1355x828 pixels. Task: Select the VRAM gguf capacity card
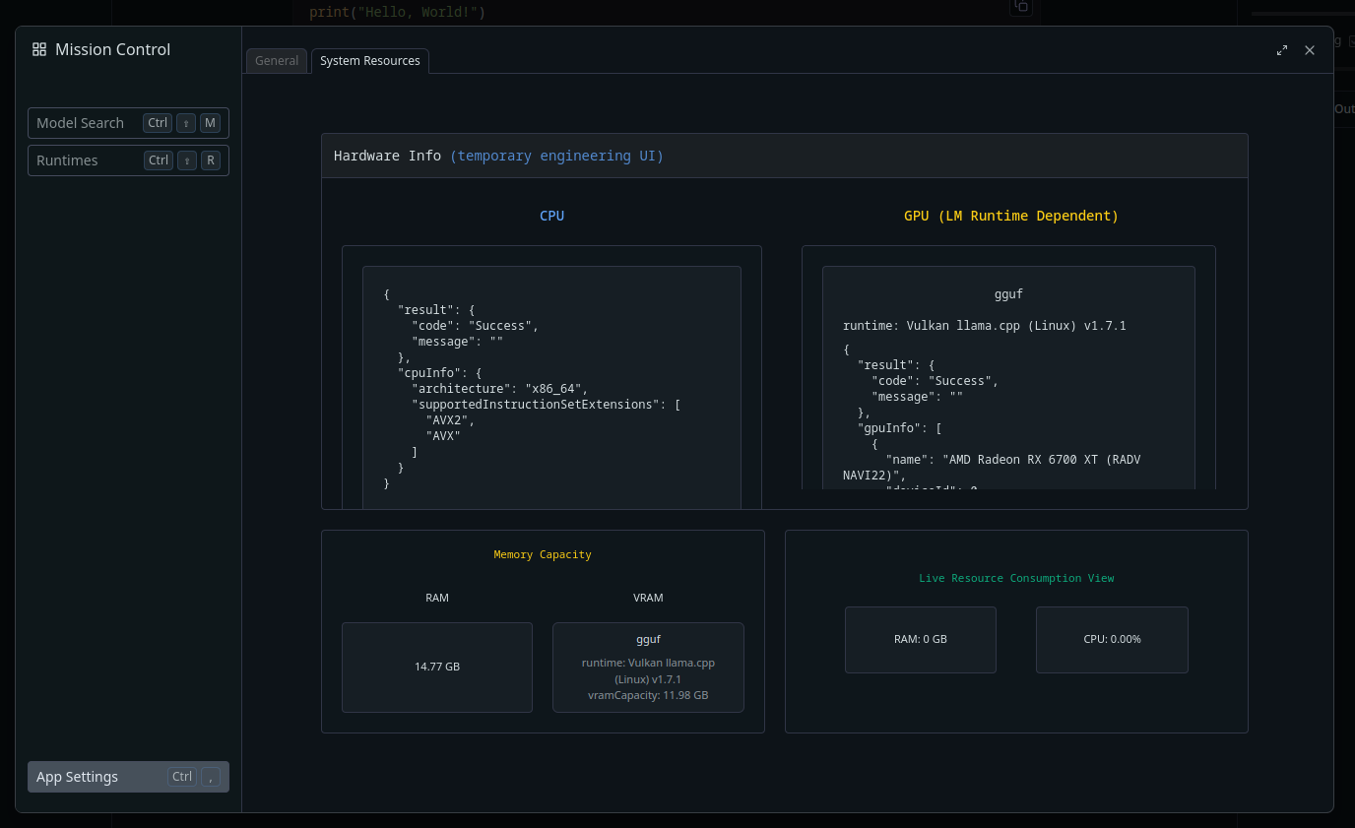[x=648, y=667]
